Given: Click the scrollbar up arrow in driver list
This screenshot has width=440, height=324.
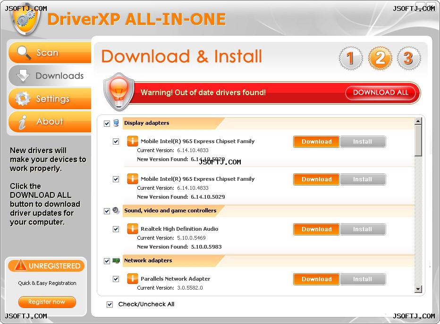Looking at the screenshot, I should 418,121.
